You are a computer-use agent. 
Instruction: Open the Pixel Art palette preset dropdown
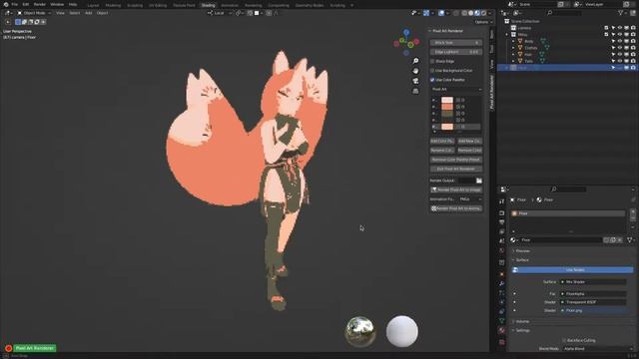point(456,89)
